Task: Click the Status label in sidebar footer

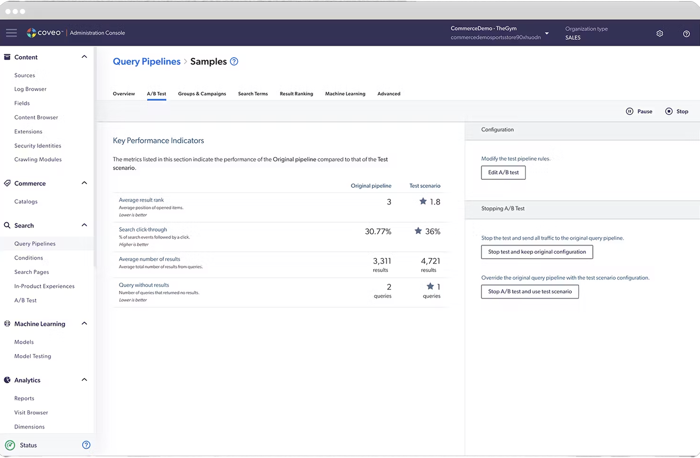Action: (x=28, y=445)
